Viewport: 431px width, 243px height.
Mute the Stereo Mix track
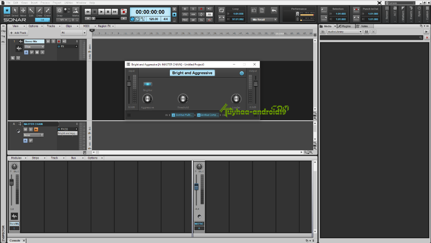coord(48,41)
